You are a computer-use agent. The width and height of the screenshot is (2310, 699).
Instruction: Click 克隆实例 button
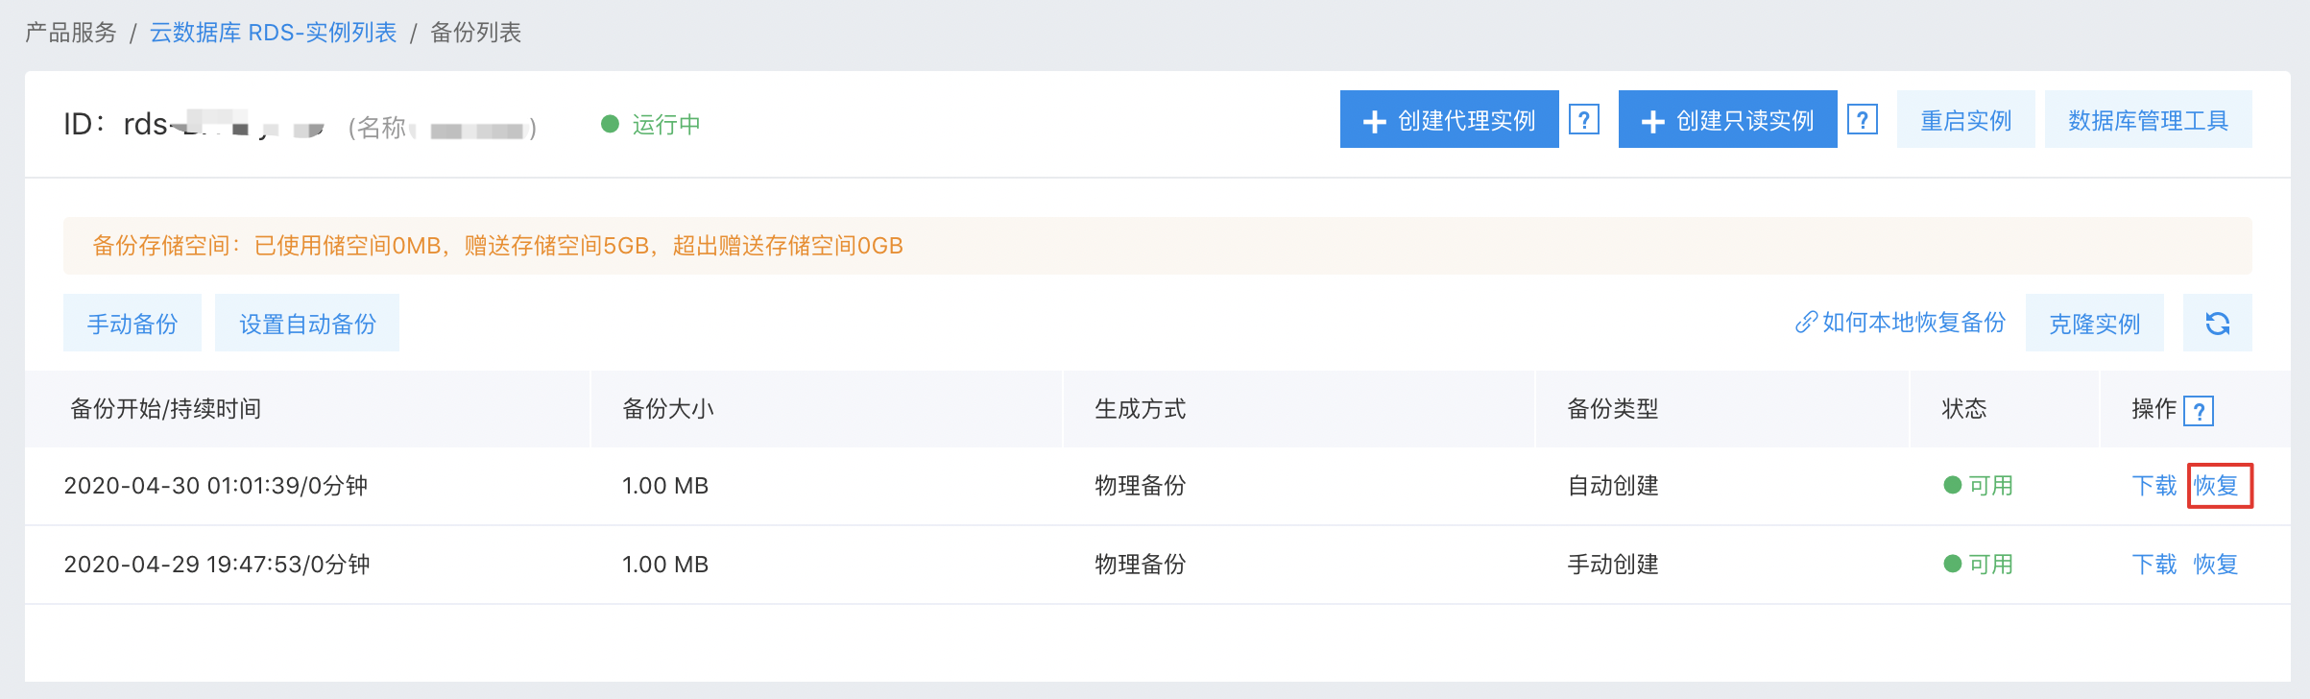coord(2095,324)
